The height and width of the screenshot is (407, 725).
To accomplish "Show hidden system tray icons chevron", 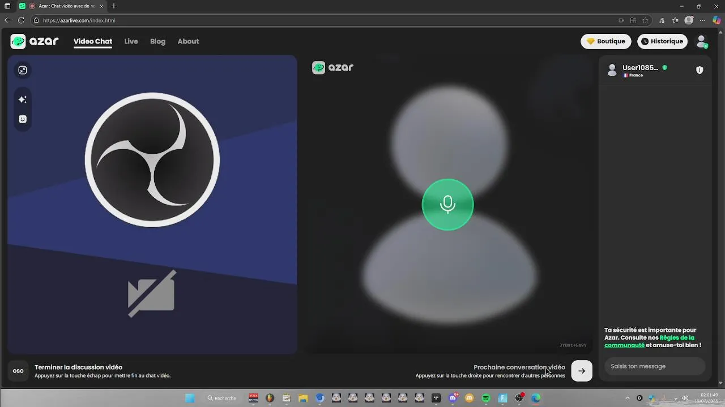I will tap(627, 398).
